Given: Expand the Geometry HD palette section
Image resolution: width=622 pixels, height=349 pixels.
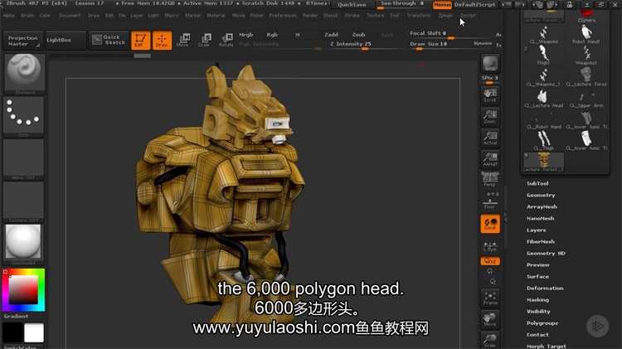Looking at the screenshot, I should (x=546, y=253).
